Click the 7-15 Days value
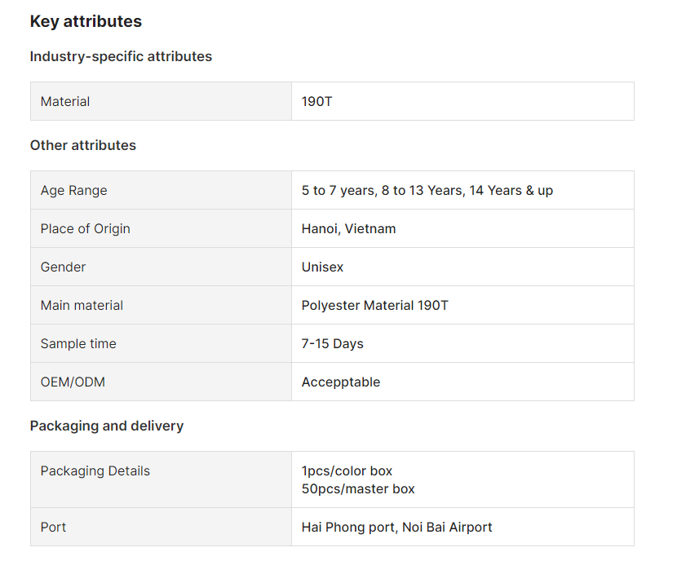 (332, 344)
